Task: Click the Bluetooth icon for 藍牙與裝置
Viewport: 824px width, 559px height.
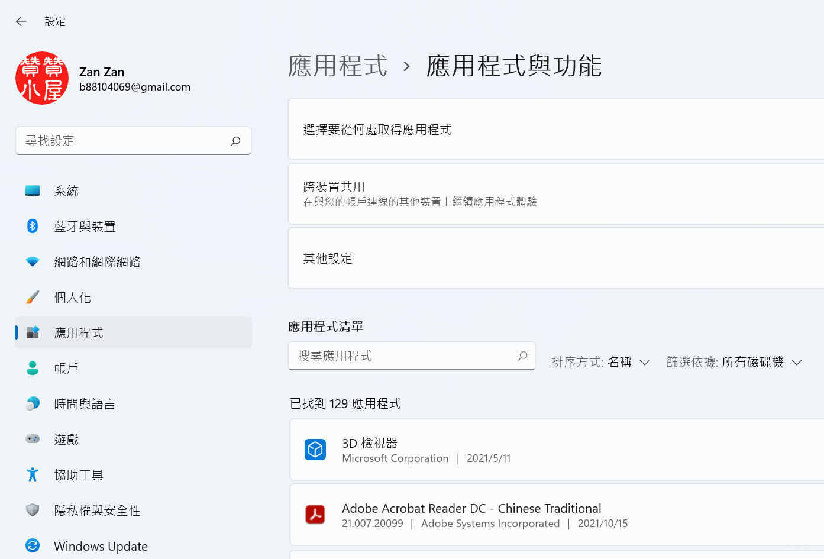Action: click(x=33, y=227)
